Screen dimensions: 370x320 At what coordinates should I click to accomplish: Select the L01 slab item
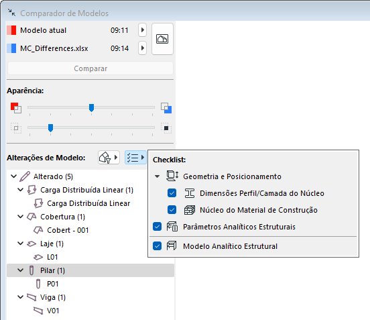click(52, 257)
